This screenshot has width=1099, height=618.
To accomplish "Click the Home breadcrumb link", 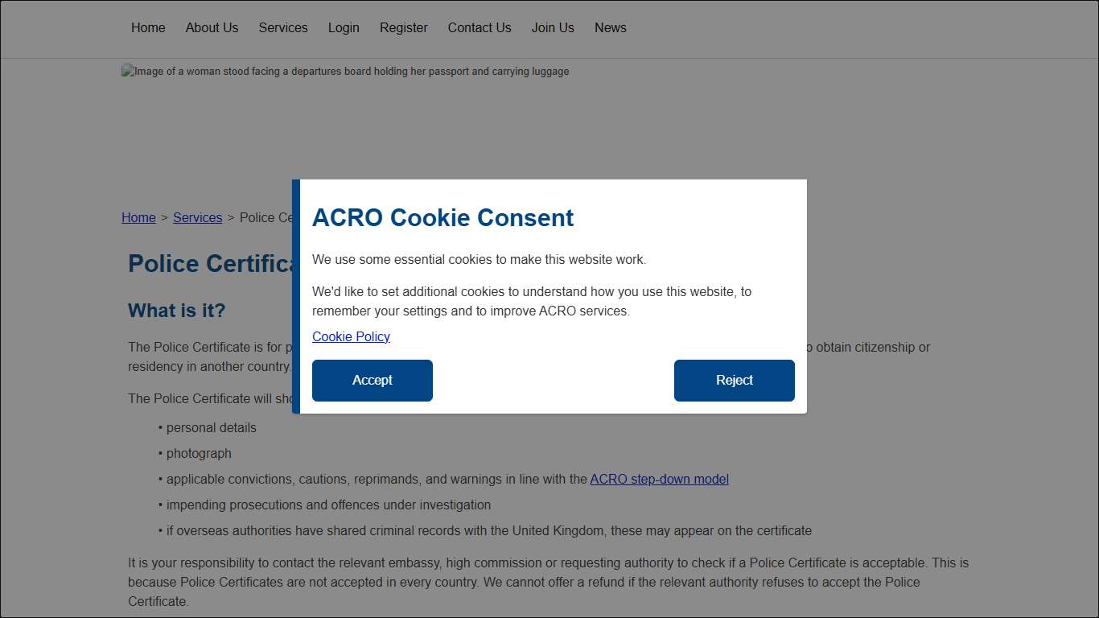I will coord(138,217).
